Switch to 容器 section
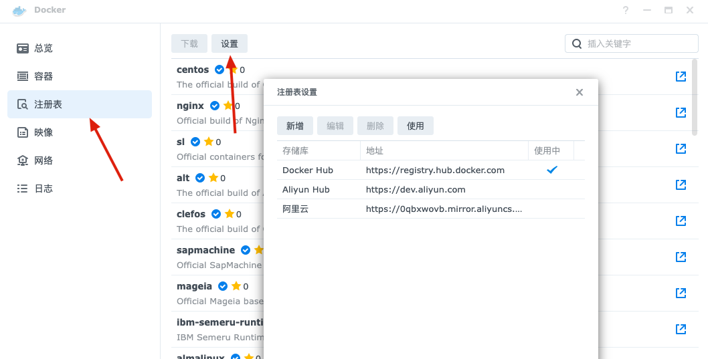This screenshot has height=359, width=708. [x=43, y=76]
